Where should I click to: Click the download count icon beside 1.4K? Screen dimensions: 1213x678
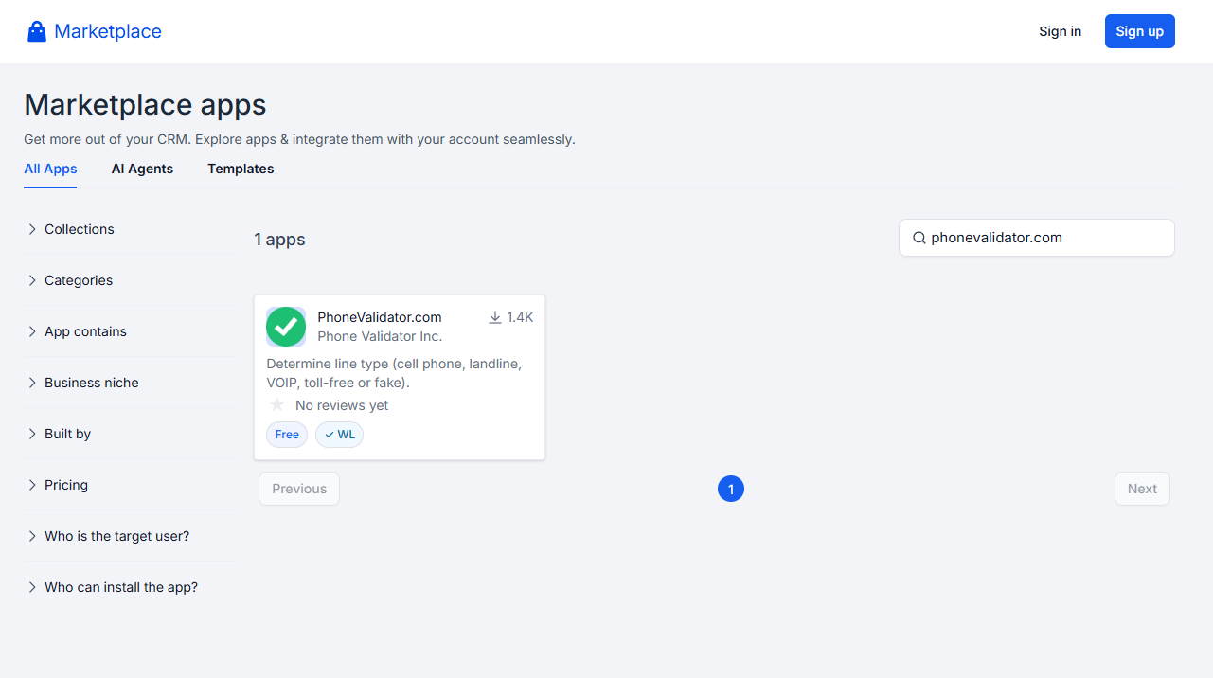click(x=495, y=318)
